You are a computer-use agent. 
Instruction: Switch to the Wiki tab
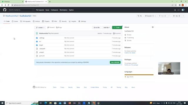point(54,21)
